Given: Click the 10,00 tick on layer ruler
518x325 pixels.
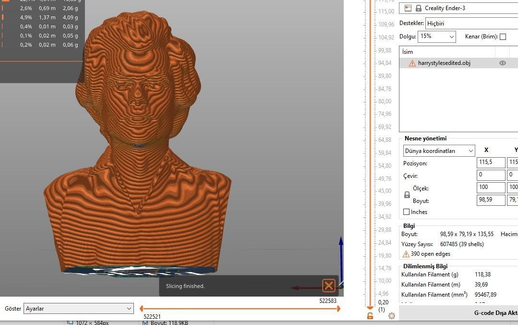Looking at the screenshot, I should point(385,281).
